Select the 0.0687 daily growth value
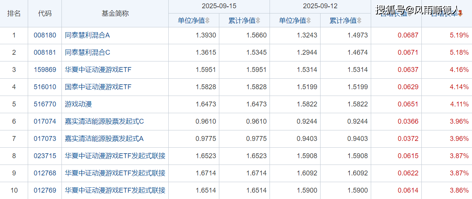 coord(408,36)
